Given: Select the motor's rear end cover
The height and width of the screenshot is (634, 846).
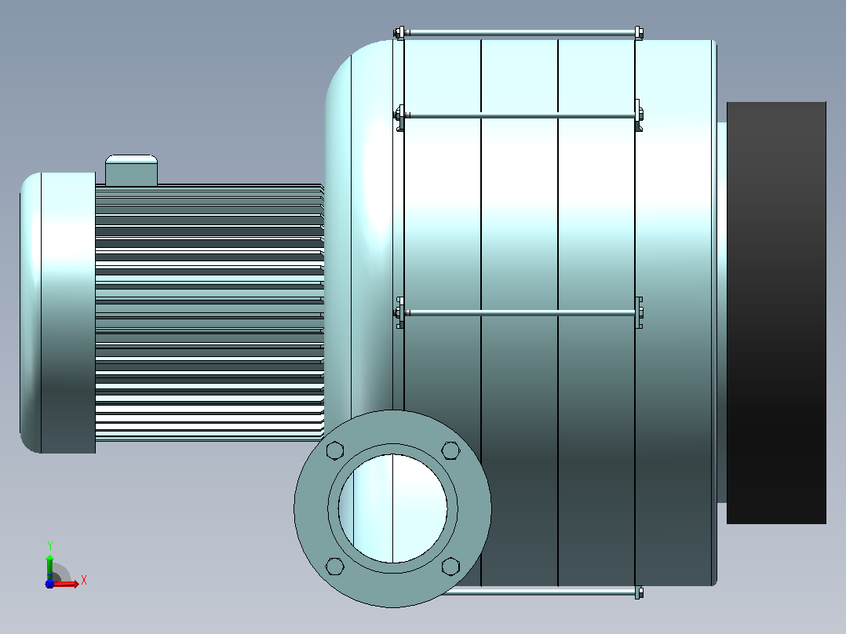Looking at the screenshot, I should pyautogui.click(x=58, y=313).
